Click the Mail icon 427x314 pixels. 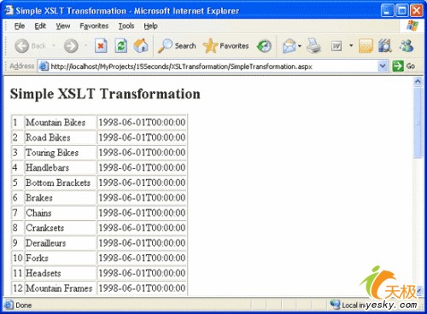[x=289, y=46]
